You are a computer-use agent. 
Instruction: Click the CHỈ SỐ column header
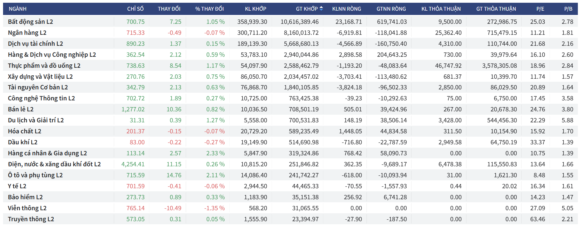click(135, 9)
